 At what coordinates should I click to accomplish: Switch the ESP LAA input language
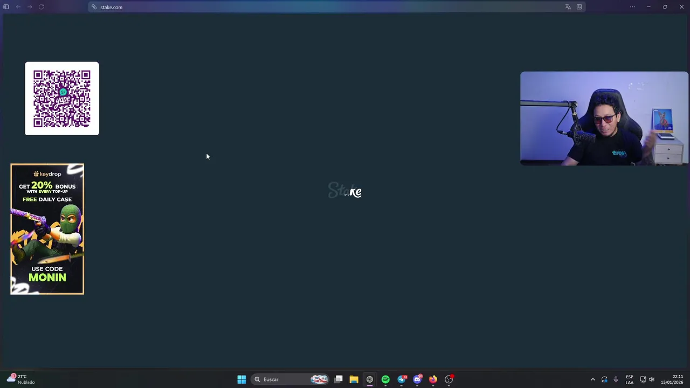tap(629, 379)
